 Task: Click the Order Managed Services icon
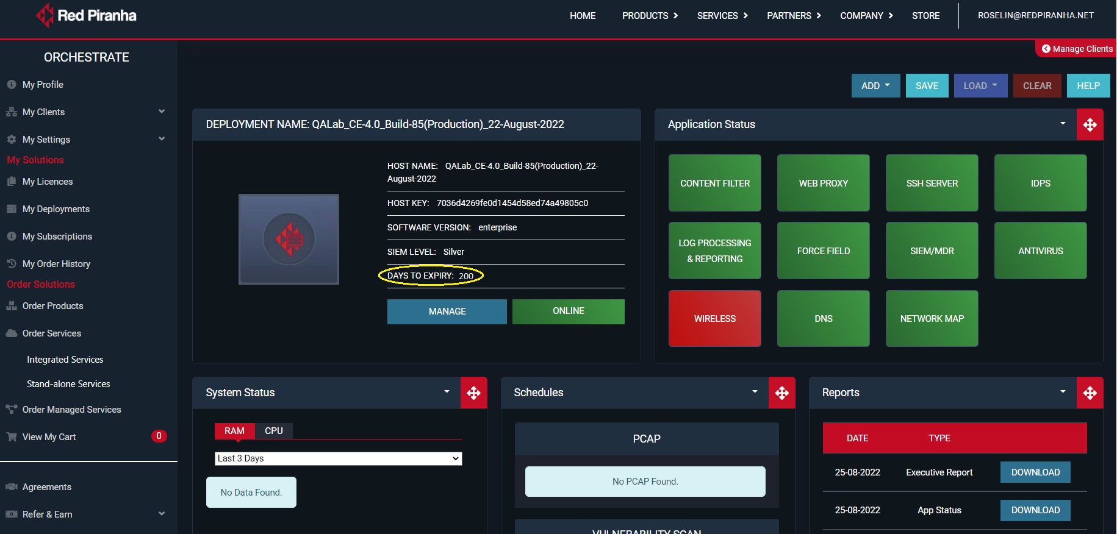[x=12, y=410]
